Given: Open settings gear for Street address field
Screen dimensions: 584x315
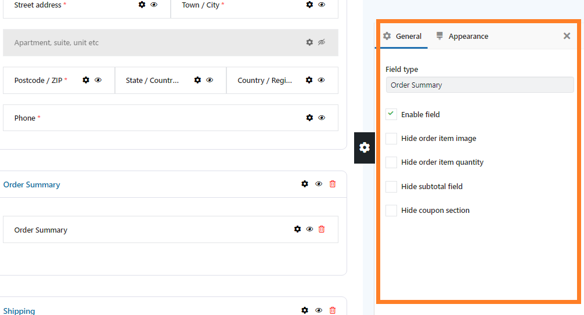Looking at the screenshot, I should pos(142,5).
